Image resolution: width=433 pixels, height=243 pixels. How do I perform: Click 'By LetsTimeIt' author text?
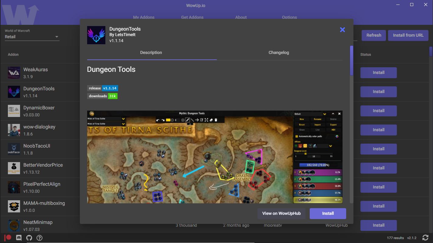click(x=122, y=35)
